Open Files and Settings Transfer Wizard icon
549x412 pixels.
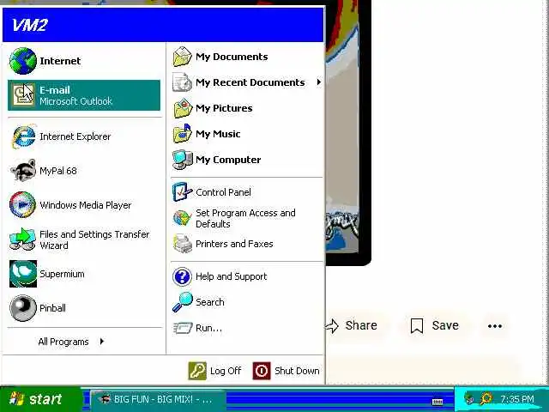click(23, 239)
